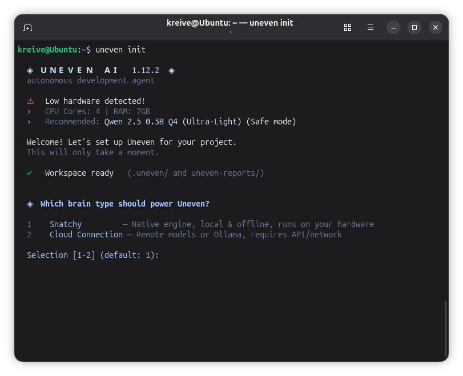Click the green checkmark icon
This screenshot has height=376, width=463.
click(x=29, y=173)
